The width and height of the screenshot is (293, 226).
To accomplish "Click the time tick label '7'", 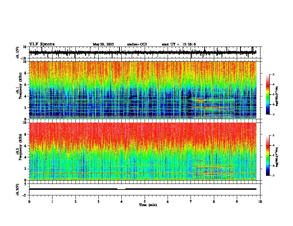I will point(191,202).
